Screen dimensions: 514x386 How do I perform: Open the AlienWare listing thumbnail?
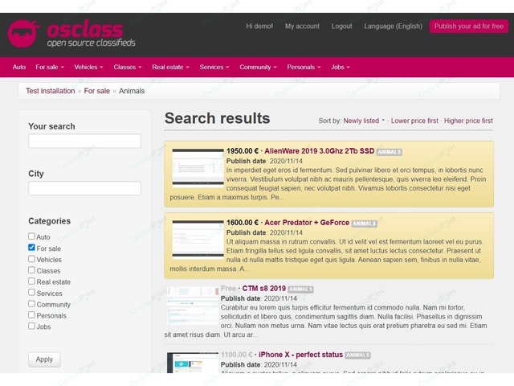(198, 168)
